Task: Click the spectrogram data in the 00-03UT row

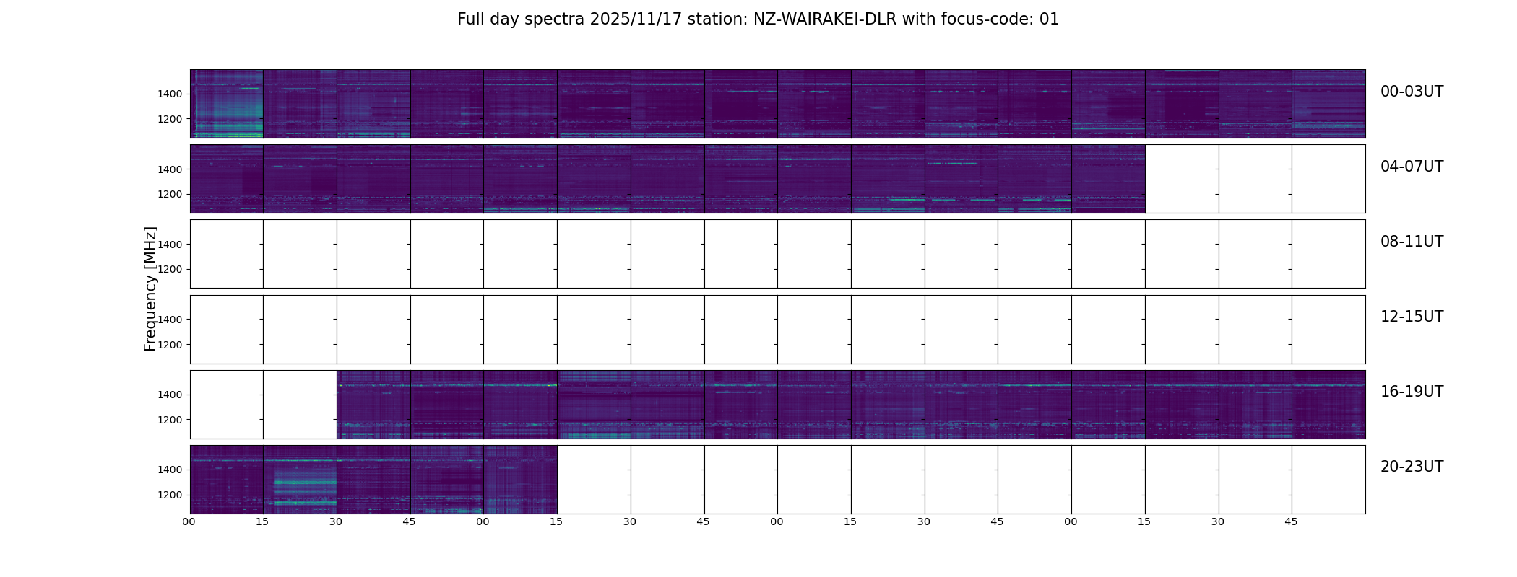Action: coord(778,104)
